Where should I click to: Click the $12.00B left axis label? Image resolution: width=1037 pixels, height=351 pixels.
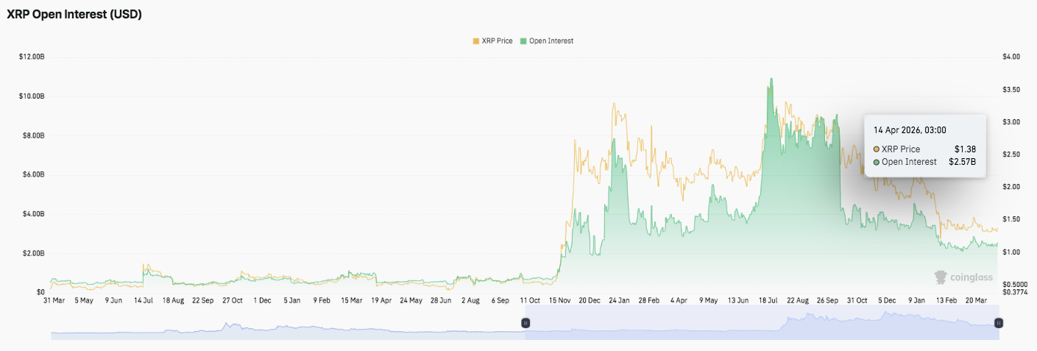coord(32,57)
